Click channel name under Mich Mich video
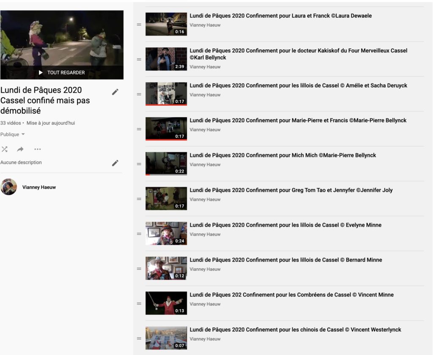 205,165
